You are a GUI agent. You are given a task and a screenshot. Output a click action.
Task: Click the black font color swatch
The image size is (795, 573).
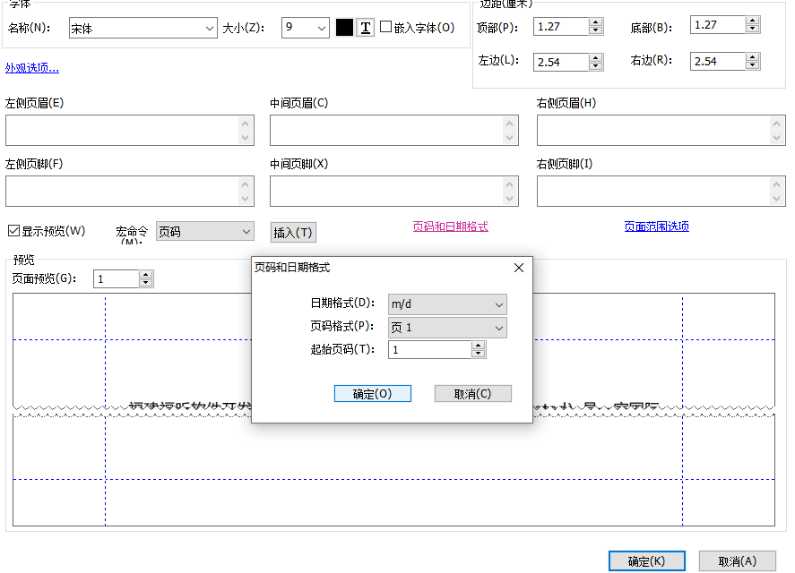click(344, 27)
